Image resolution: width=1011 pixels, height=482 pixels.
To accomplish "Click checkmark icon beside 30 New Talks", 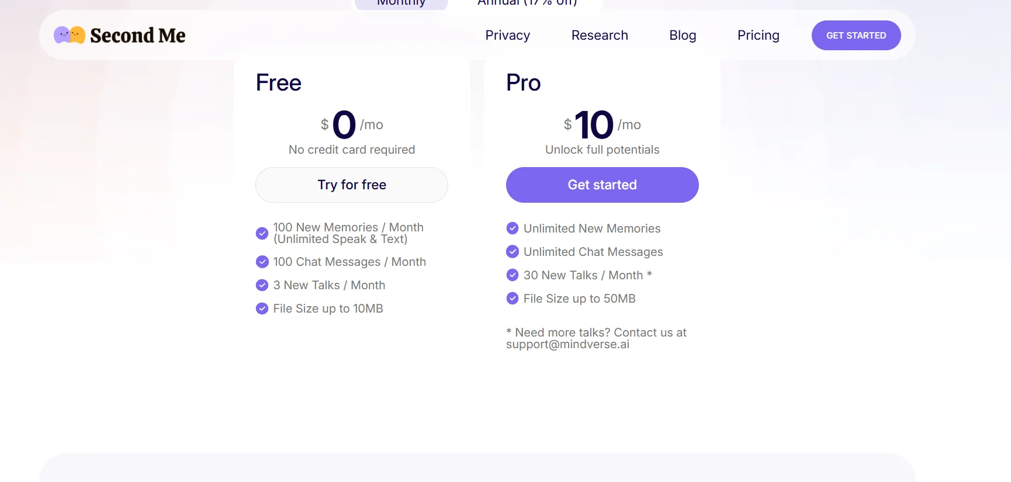I will click(x=513, y=275).
